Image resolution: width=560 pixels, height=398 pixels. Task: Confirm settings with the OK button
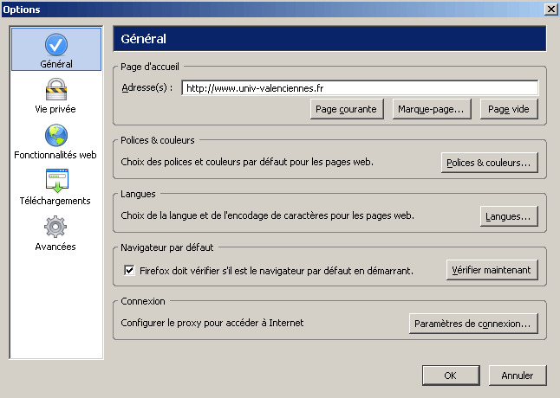click(x=450, y=376)
